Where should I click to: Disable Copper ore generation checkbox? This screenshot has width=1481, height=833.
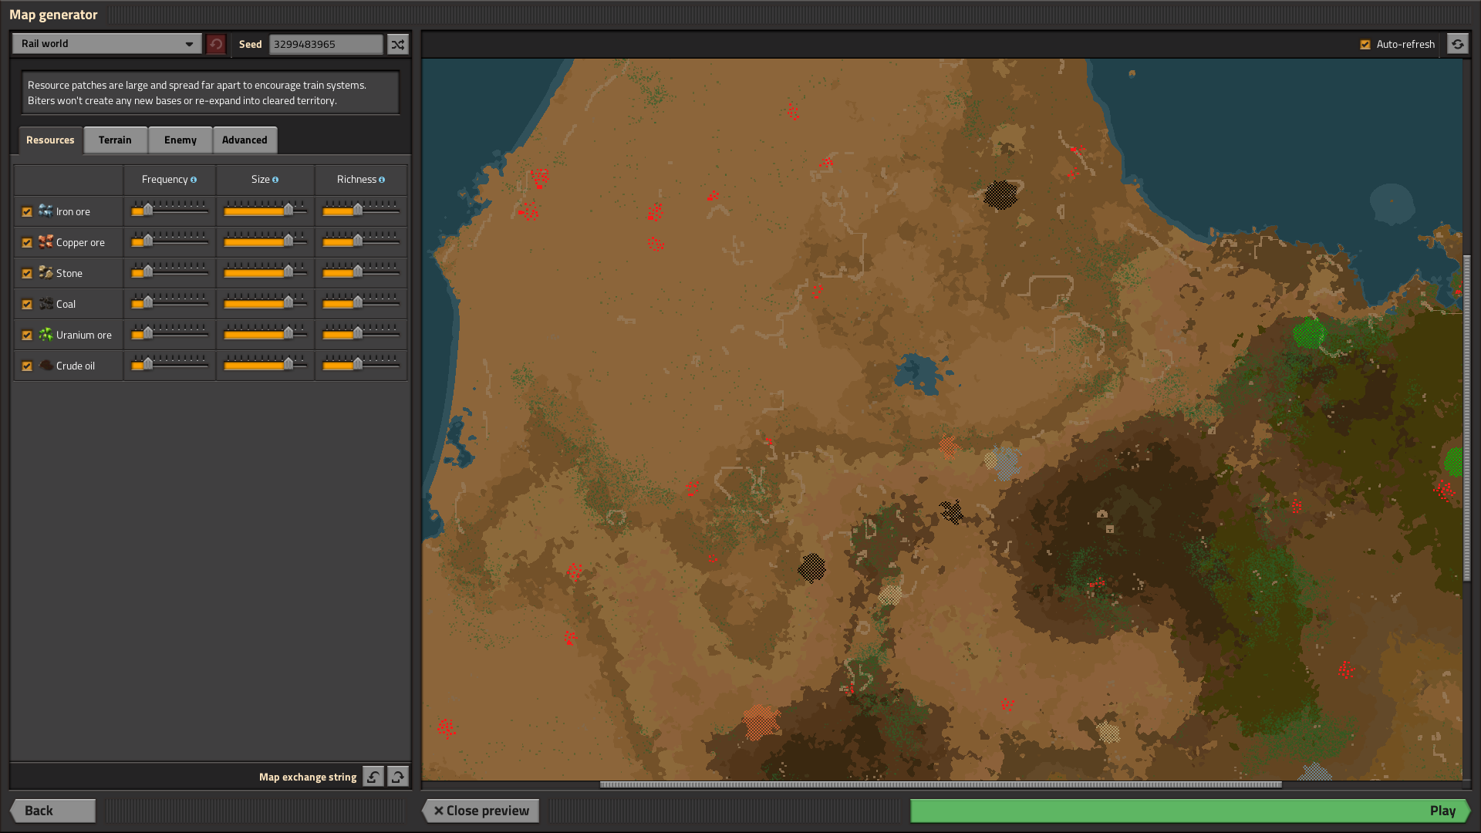tap(27, 242)
